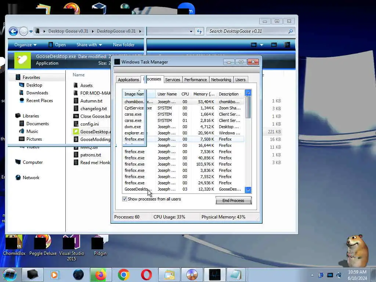Open the Documents library
Viewport: 376px width, 282px height.
pos(37,124)
